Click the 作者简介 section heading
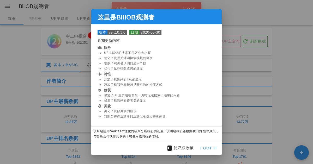 [x=56, y=81]
